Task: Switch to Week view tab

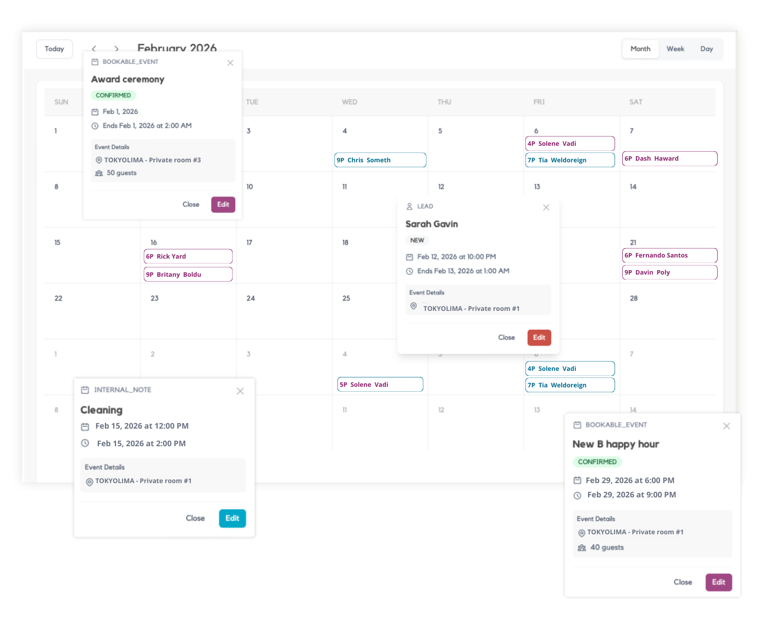Action: click(675, 49)
